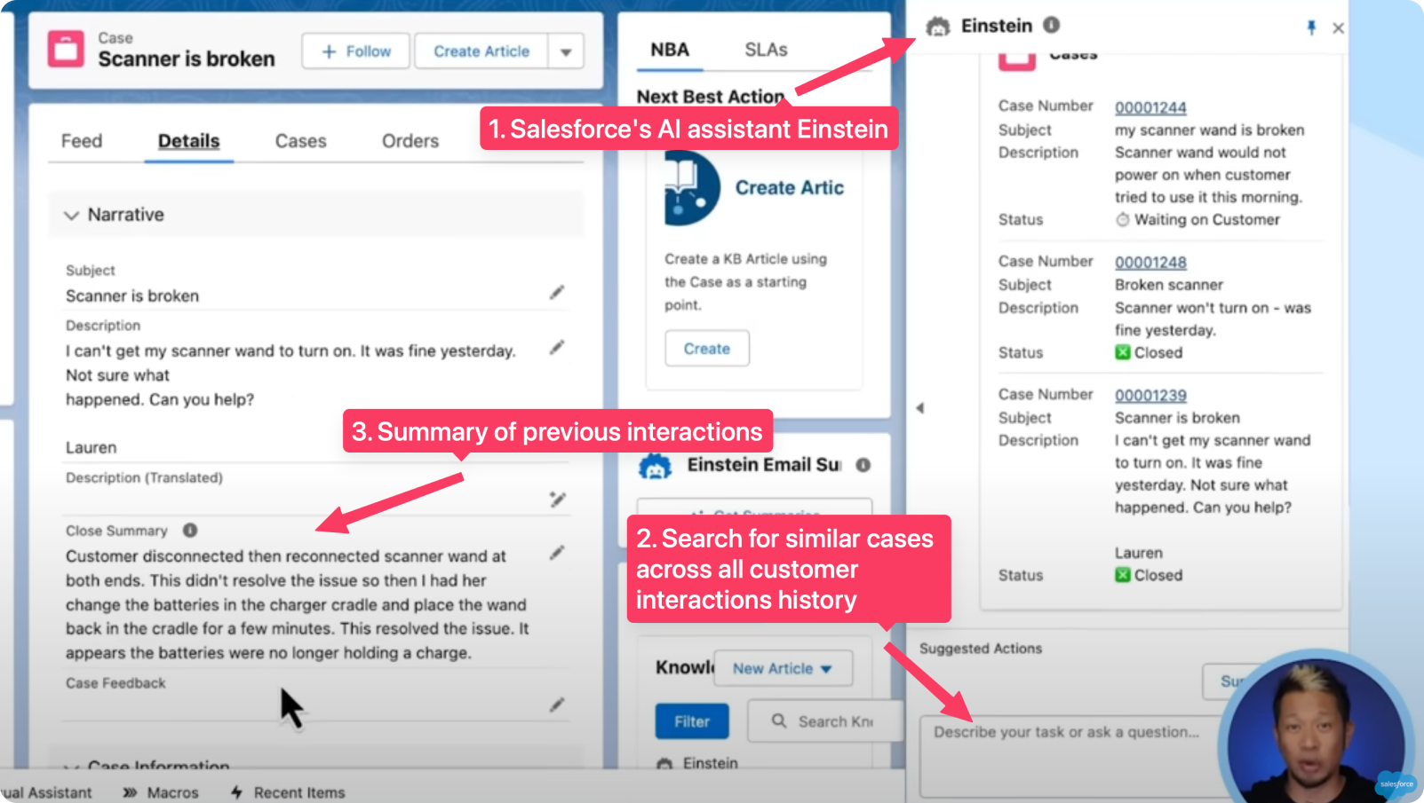The image size is (1424, 803).
Task: Close the Einstein panel
Action: click(x=1338, y=28)
